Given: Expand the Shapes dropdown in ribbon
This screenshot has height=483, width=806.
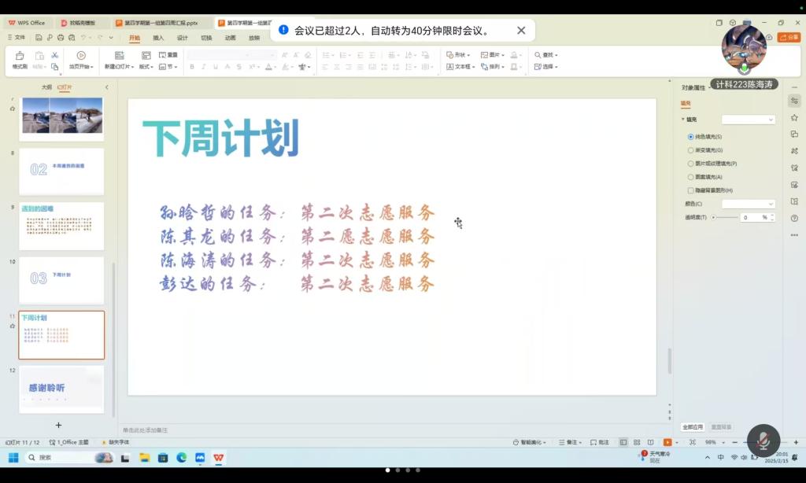Looking at the screenshot, I should point(458,55).
